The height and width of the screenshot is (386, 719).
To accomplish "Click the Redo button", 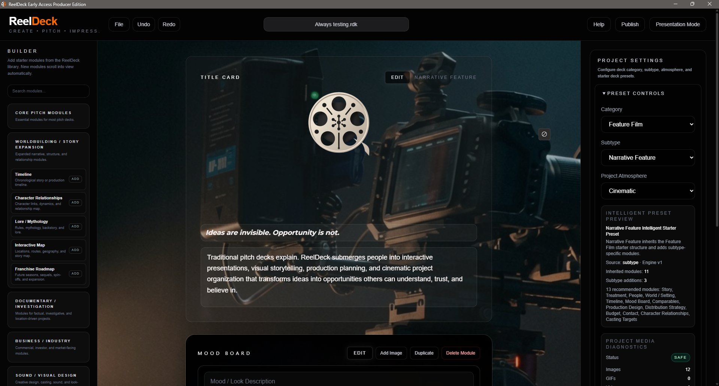I will tap(169, 24).
